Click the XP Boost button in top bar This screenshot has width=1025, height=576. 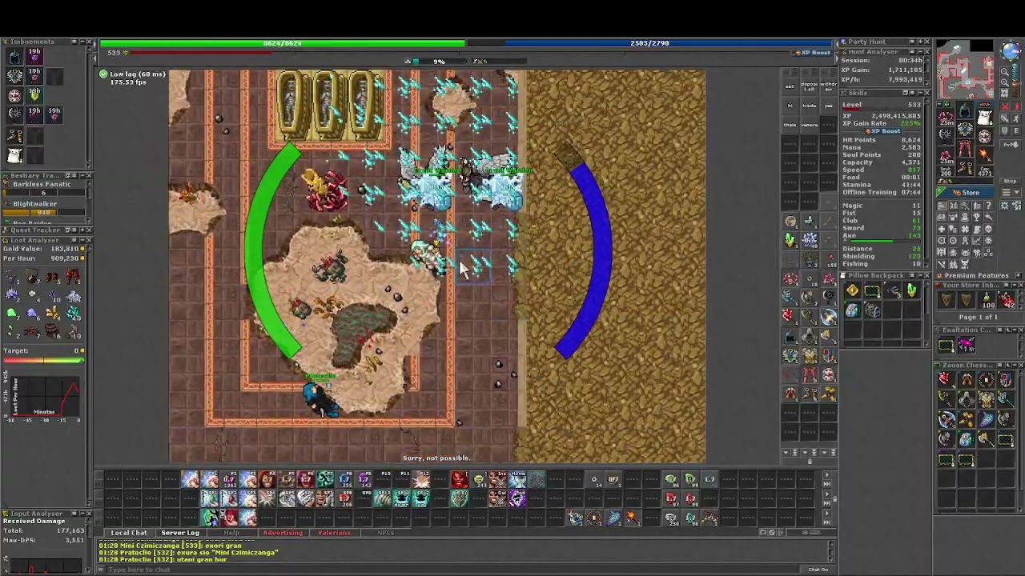tap(812, 53)
